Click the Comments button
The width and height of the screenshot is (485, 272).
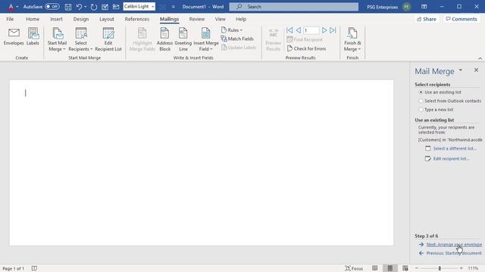click(x=462, y=19)
